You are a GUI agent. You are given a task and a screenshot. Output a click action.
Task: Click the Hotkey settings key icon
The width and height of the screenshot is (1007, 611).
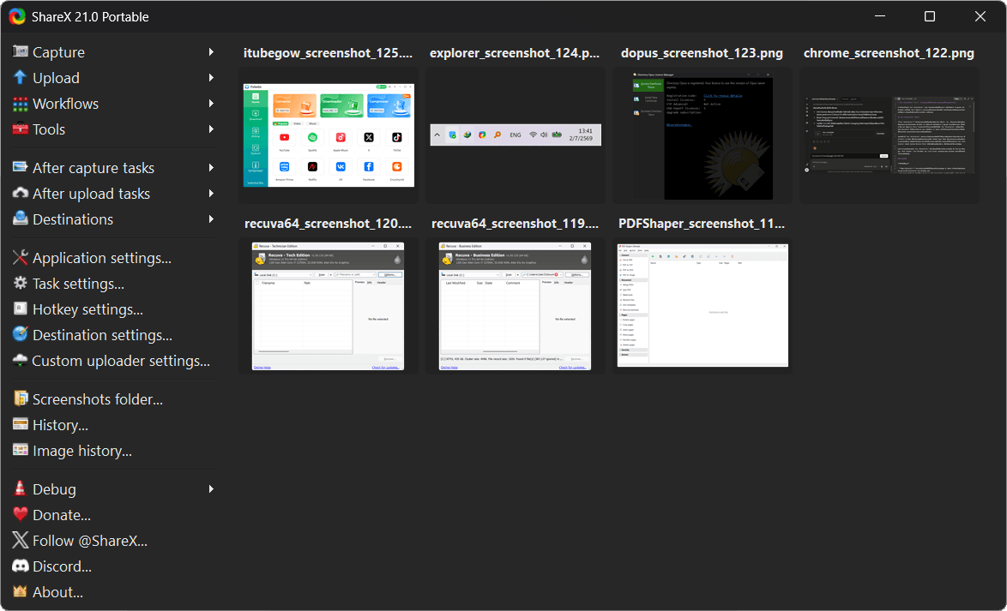click(21, 308)
